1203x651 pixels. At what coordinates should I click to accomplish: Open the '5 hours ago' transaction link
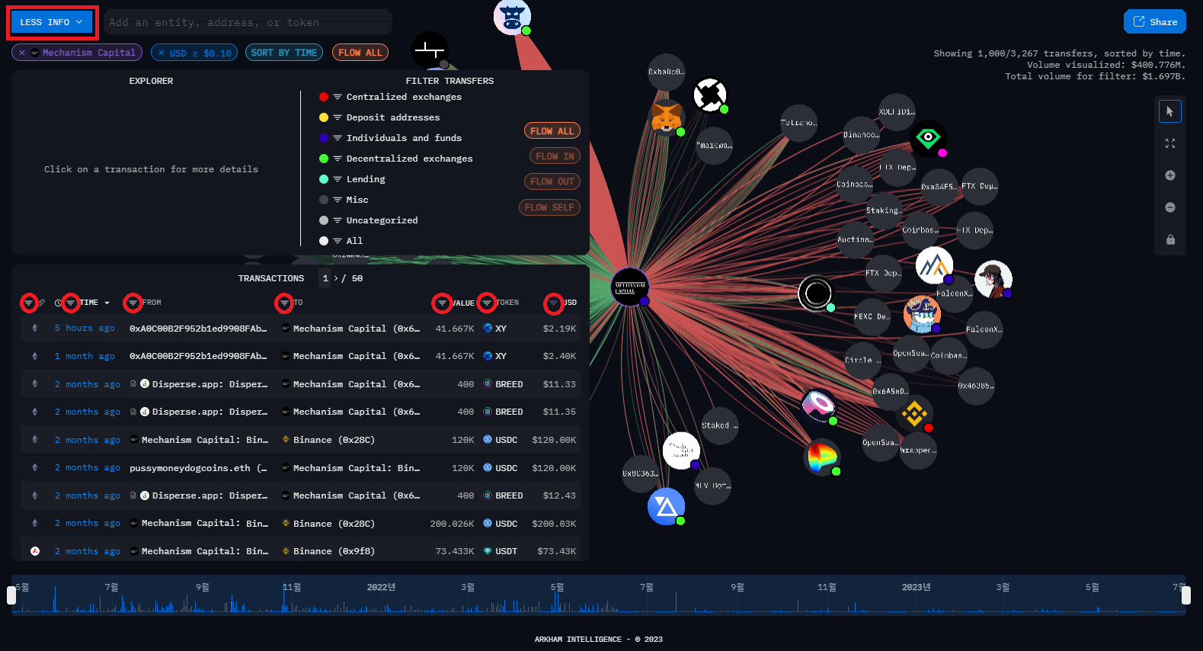85,328
